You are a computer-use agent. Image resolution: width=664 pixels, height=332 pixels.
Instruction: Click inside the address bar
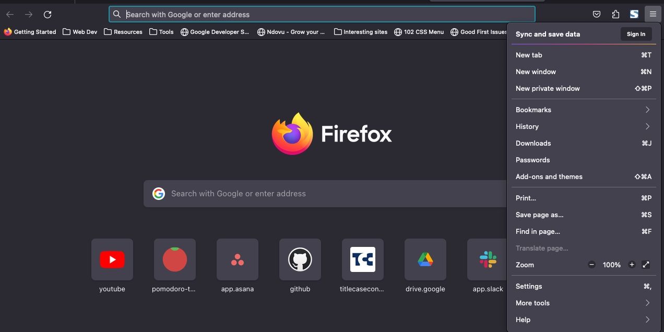point(313,14)
